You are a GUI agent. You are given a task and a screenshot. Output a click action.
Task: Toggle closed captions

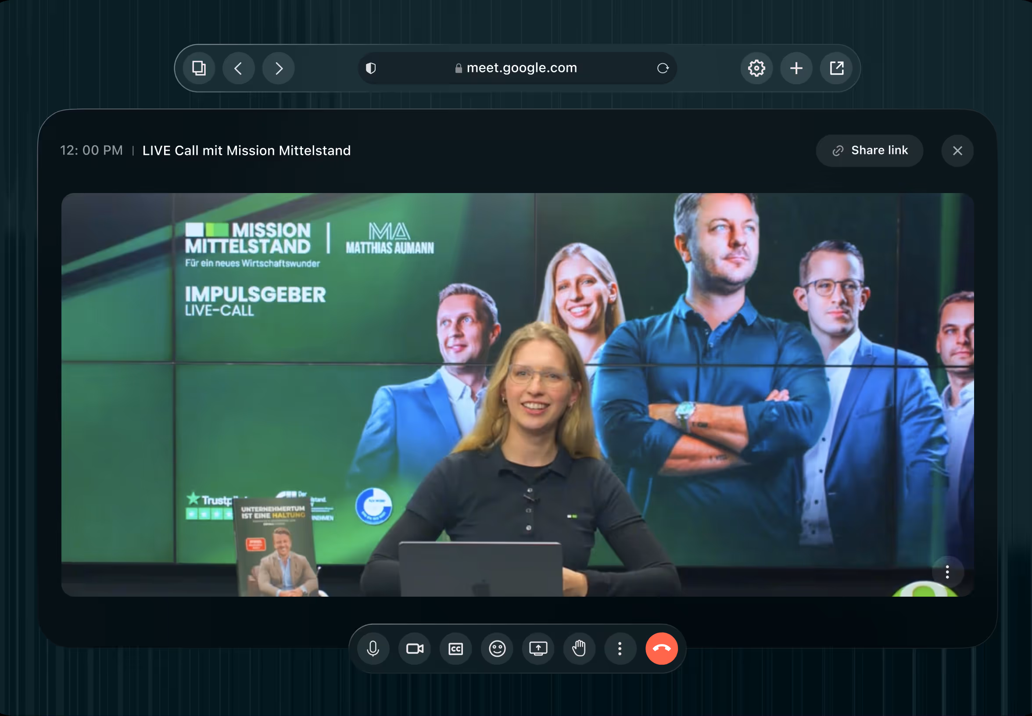tap(456, 649)
